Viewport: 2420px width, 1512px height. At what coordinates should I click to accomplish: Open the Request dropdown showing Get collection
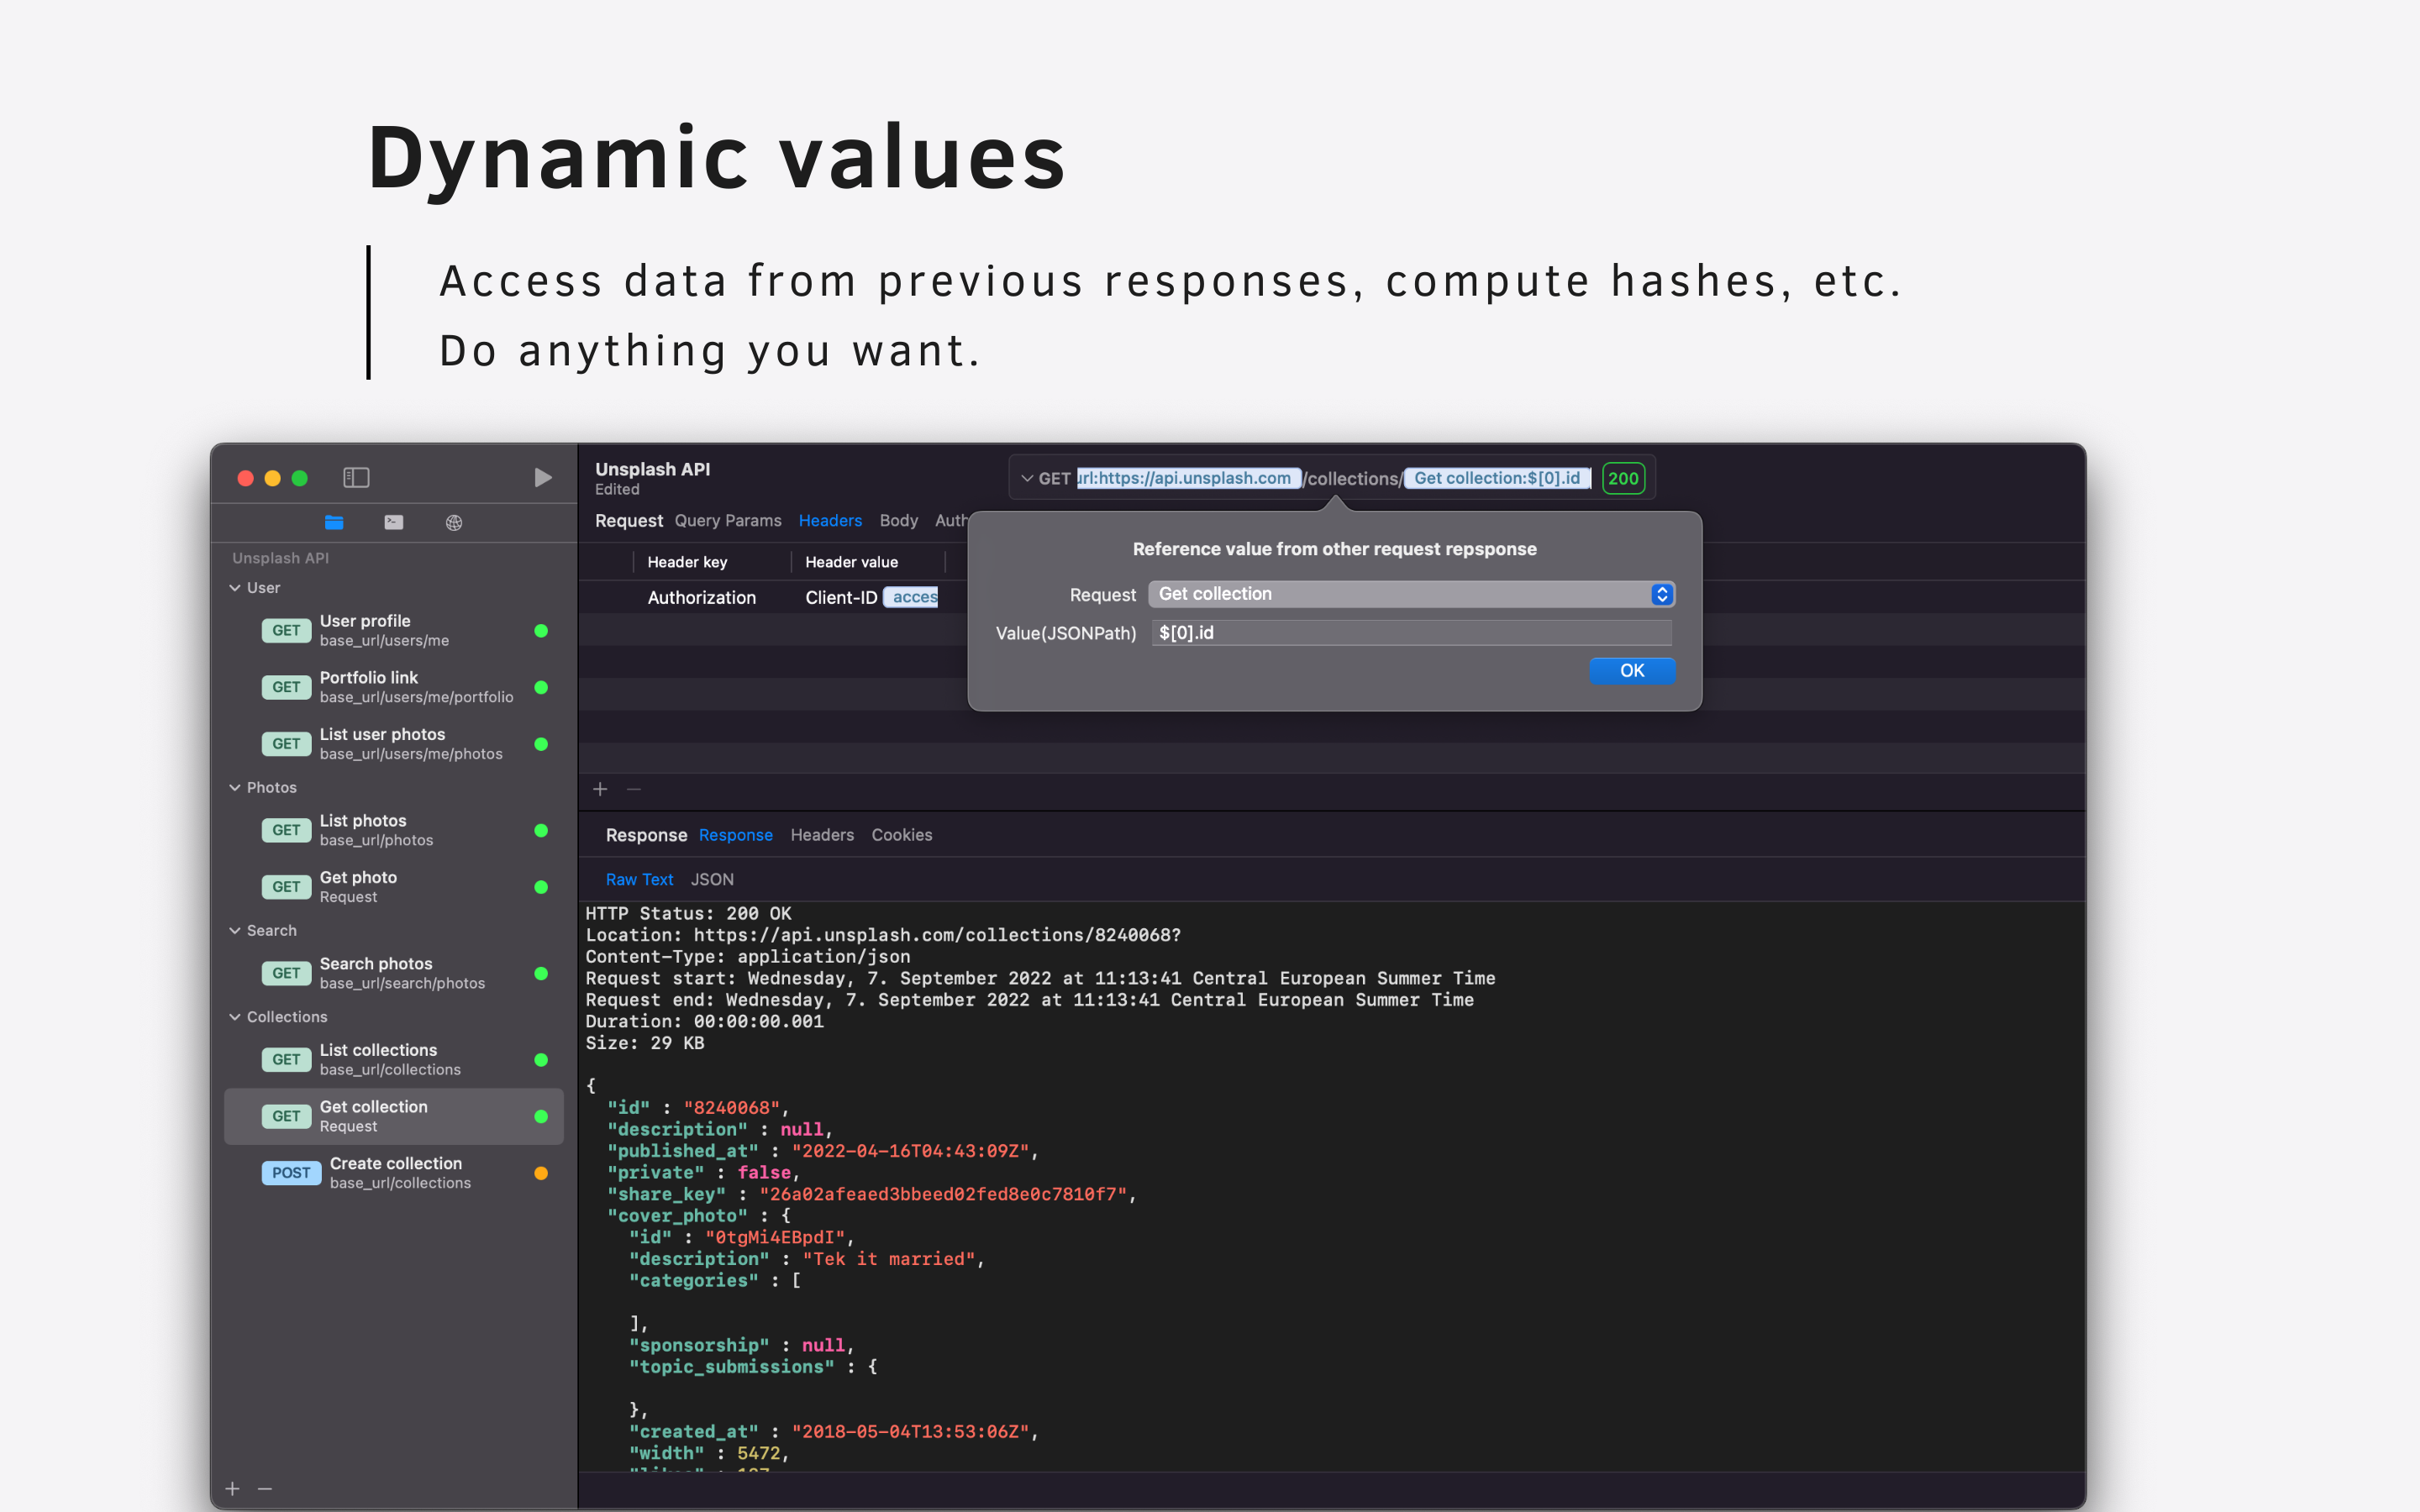click(x=1411, y=594)
